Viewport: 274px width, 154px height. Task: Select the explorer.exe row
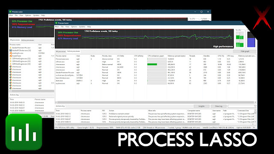coord(155,83)
